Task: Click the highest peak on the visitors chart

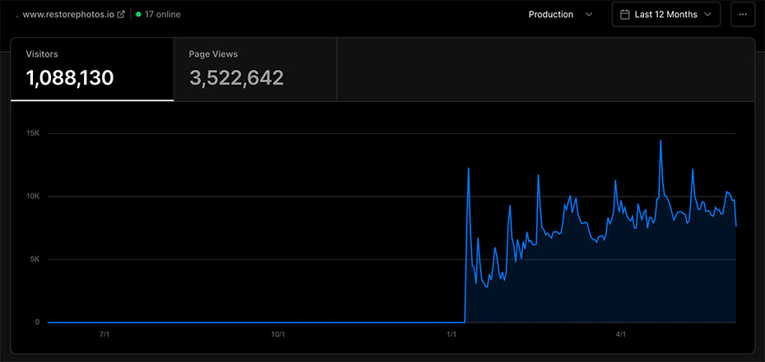Action: pyautogui.click(x=661, y=141)
